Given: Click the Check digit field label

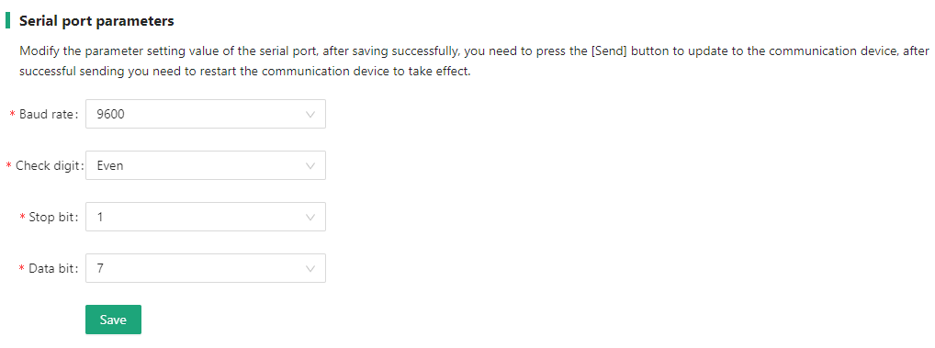Looking at the screenshot, I should click(x=49, y=165).
